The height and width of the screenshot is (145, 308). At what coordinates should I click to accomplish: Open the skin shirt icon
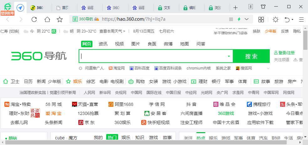tap(263, 7)
